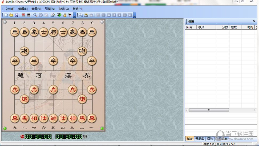The image size is (259, 146).
Task: Click the red computer screen icon
Action: point(23,15)
